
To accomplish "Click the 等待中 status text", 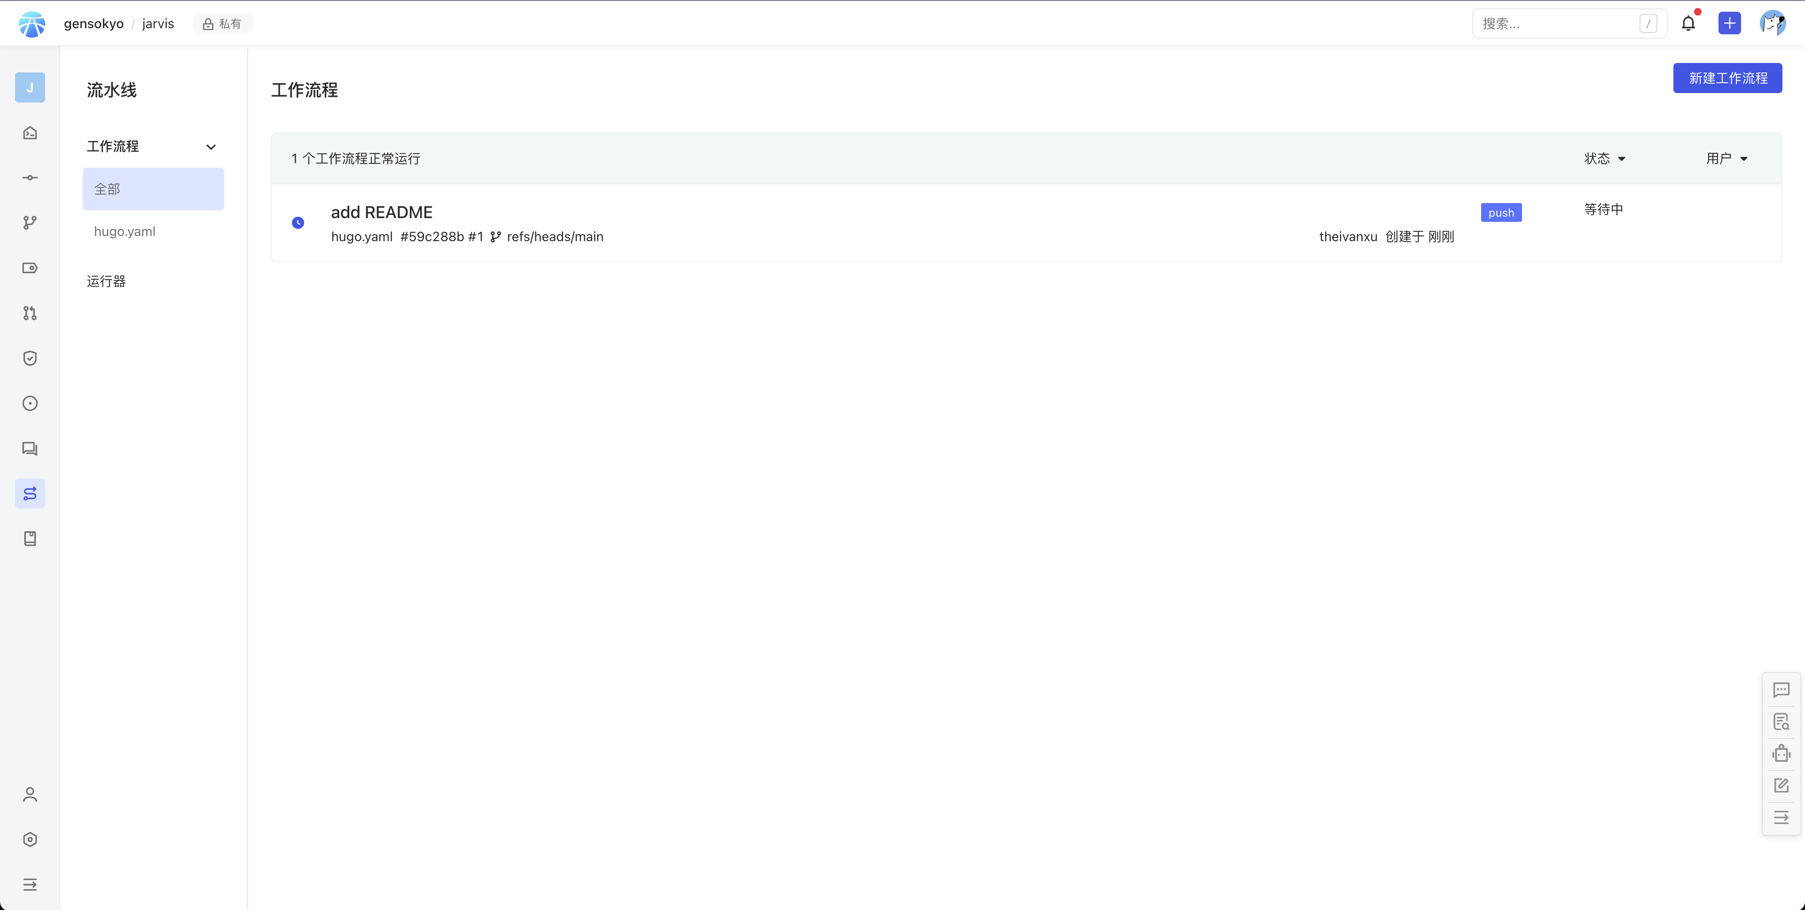I will (1603, 210).
